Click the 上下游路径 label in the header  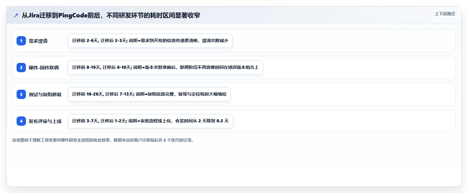pyautogui.click(x=445, y=14)
